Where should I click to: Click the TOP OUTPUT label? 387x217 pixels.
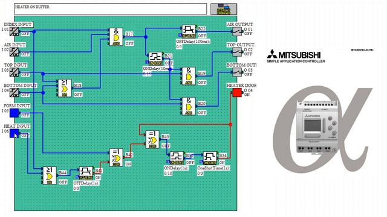pyautogui.click(x=241, y=45)
